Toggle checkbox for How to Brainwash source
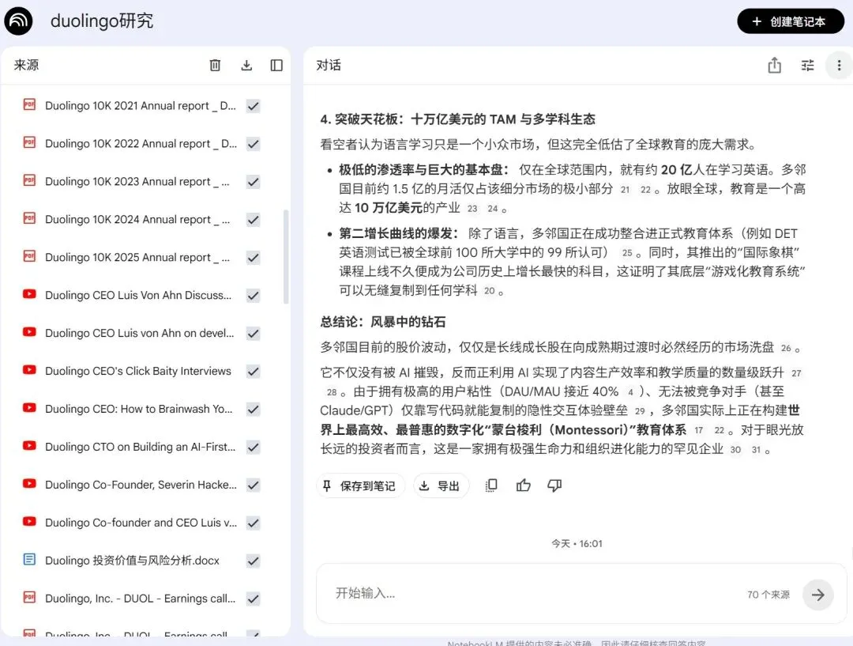The width and height of the screenshot is (853, 646). (x=253, y=409)
